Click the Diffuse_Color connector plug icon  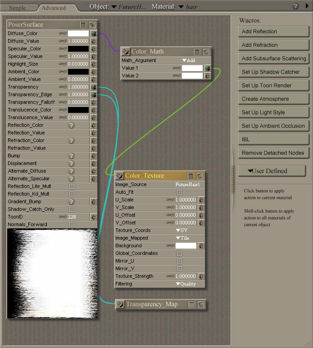click(x=94, y=34)
